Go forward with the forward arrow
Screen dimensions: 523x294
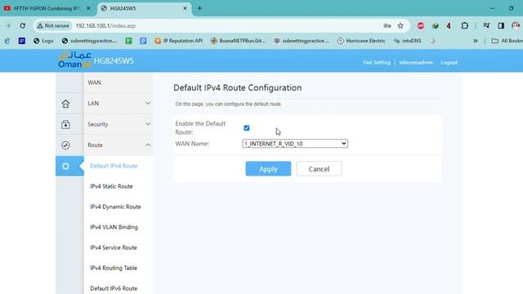[7, 25]
